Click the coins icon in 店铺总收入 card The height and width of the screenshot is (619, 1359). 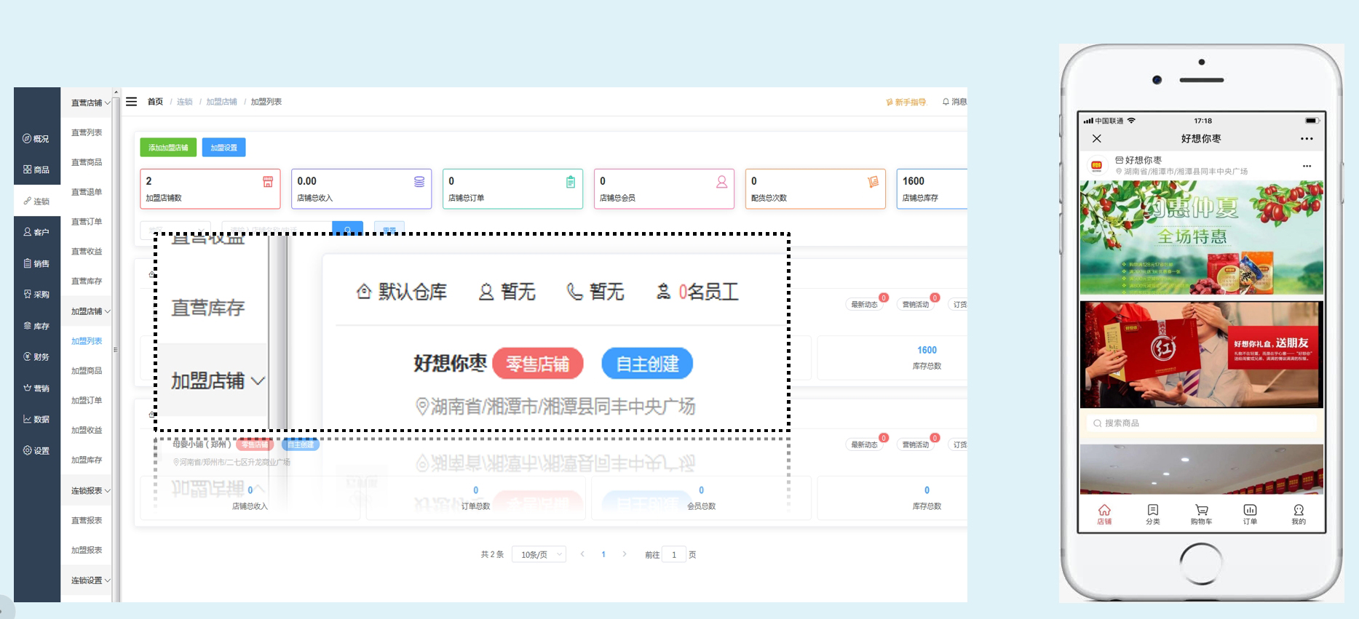pyautogui.click(x=419, y=182)
